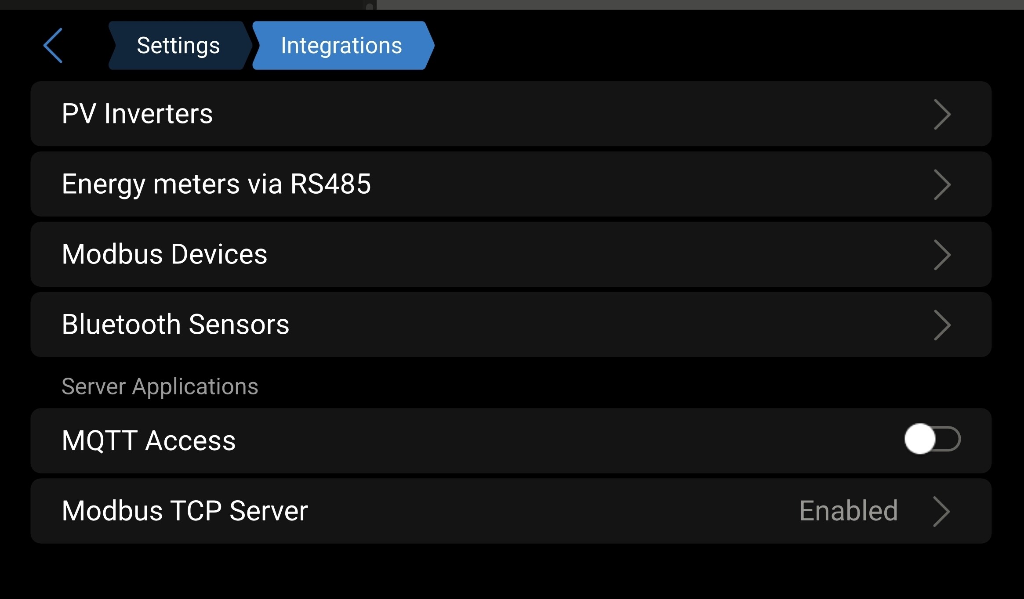Open the Modbus TCP Server settings
1024x599 pixels.
pos(511,511)
